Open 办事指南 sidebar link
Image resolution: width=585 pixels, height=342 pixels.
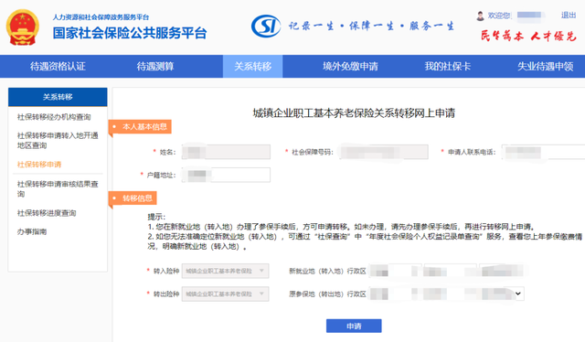(x=32, y=232)
